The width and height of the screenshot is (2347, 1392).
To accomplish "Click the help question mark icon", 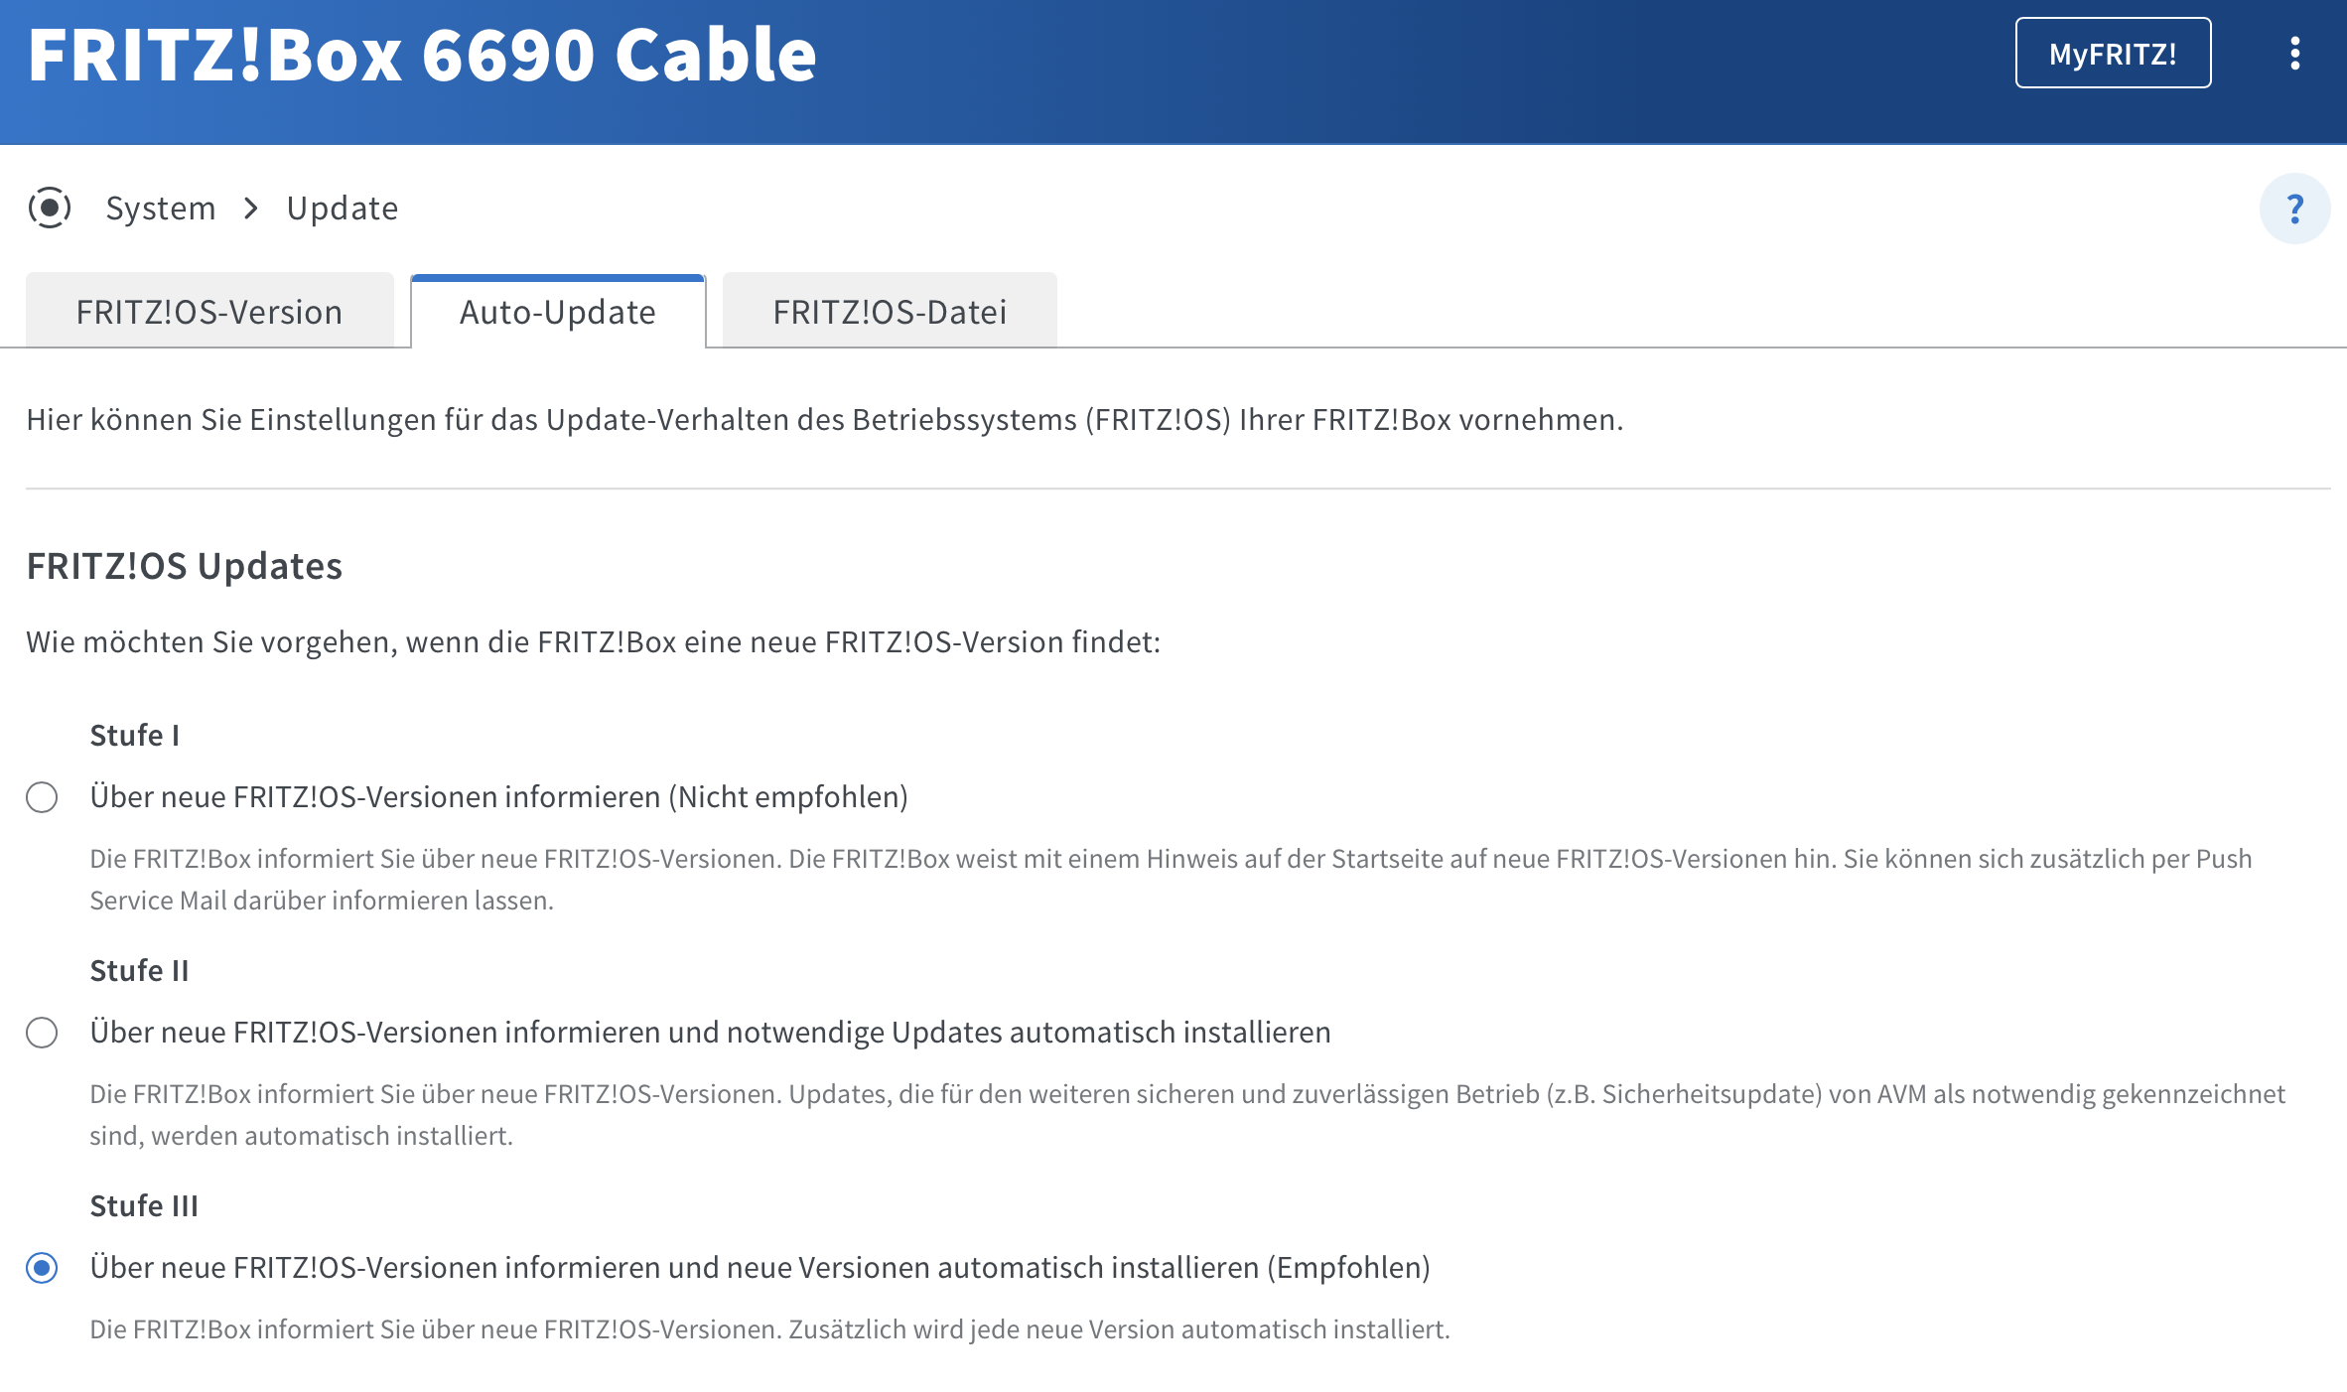I will tap(2294, 209).
